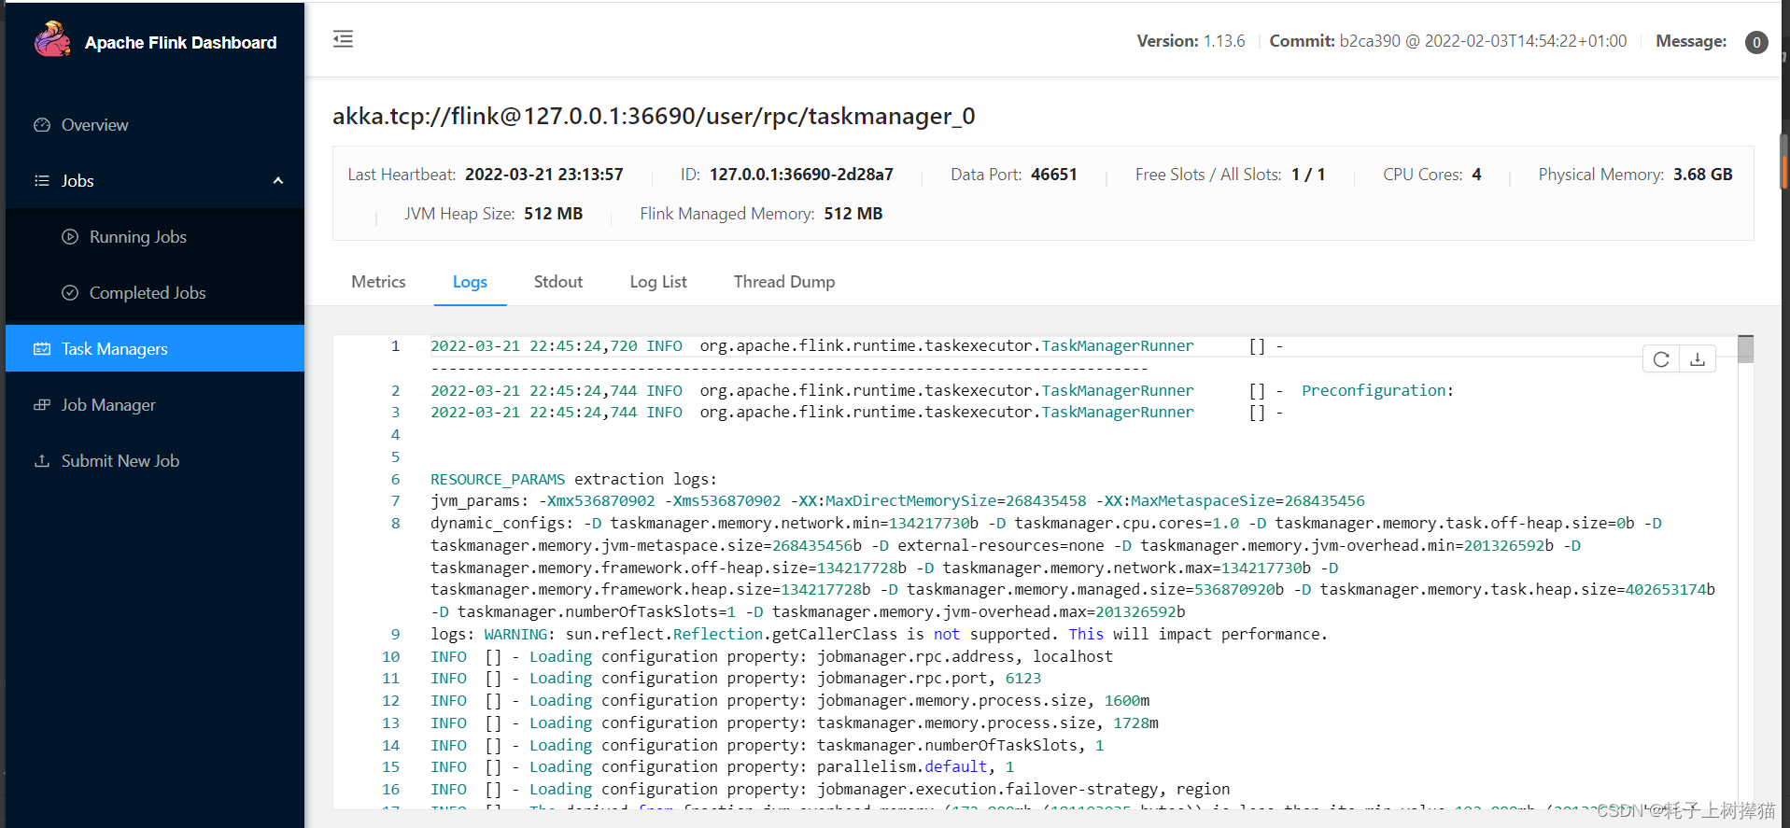Open the Job Manager page

pyautogui.click(x=155, y=405)
